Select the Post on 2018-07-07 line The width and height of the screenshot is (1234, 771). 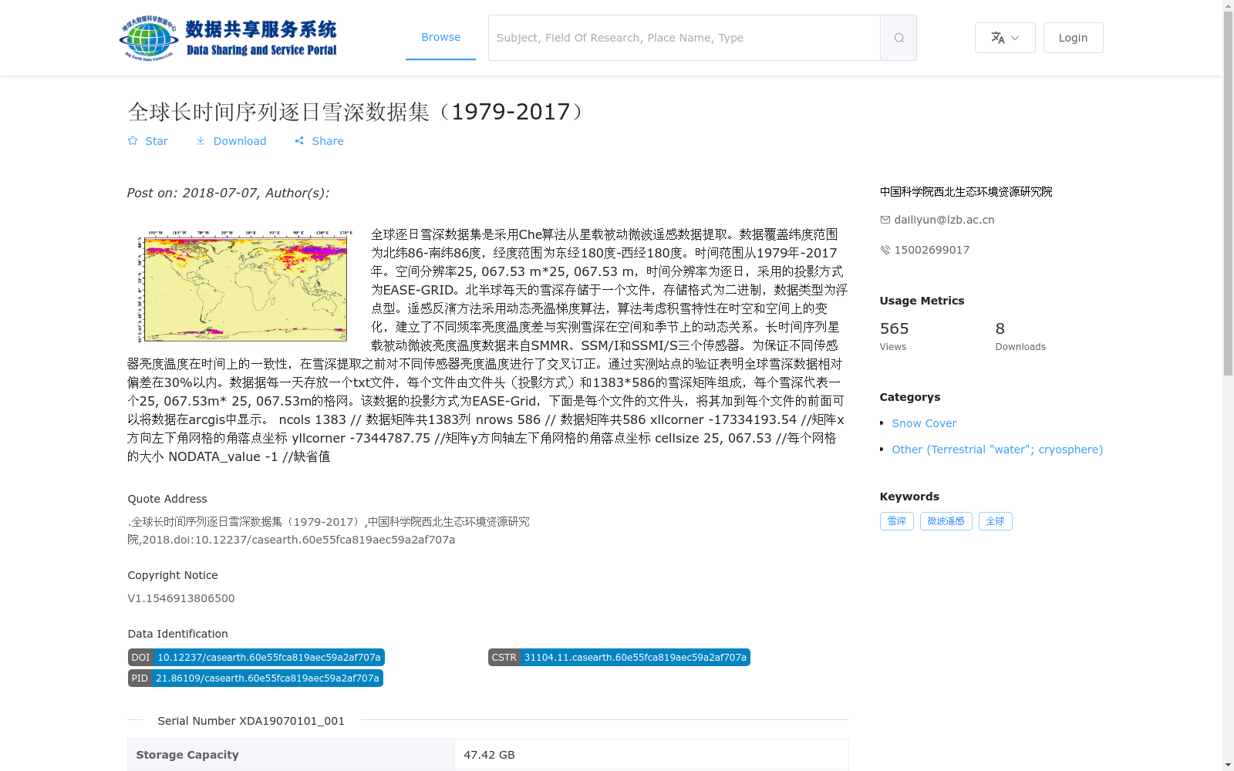228,193
